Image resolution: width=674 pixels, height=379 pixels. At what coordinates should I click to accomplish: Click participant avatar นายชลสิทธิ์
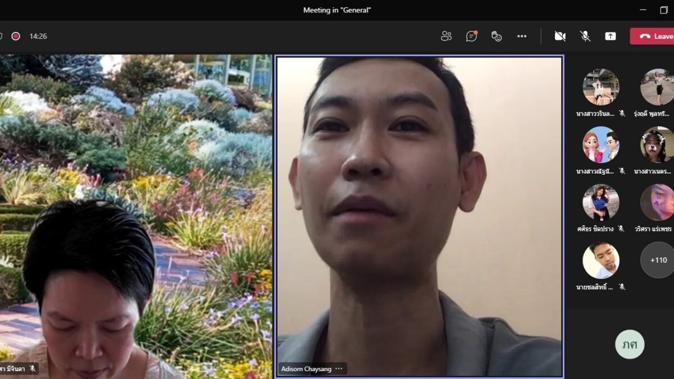(601, 260)
